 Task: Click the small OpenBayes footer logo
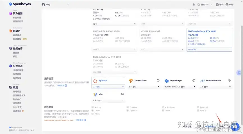(x=10, y=127)
